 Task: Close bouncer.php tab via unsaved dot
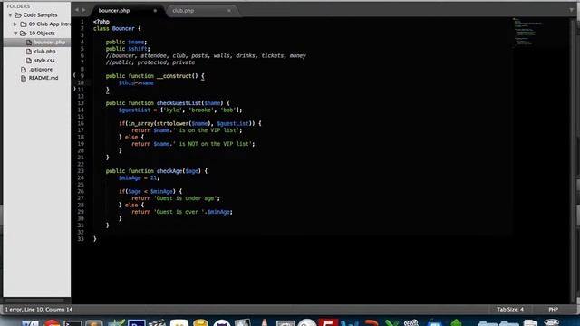click(x=155, y=11)
